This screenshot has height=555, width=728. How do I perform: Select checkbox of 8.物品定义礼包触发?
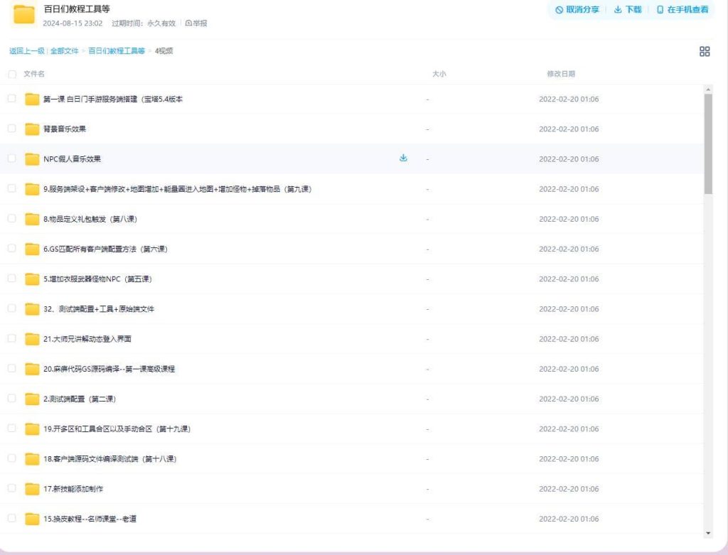click(x=12, y=219)
